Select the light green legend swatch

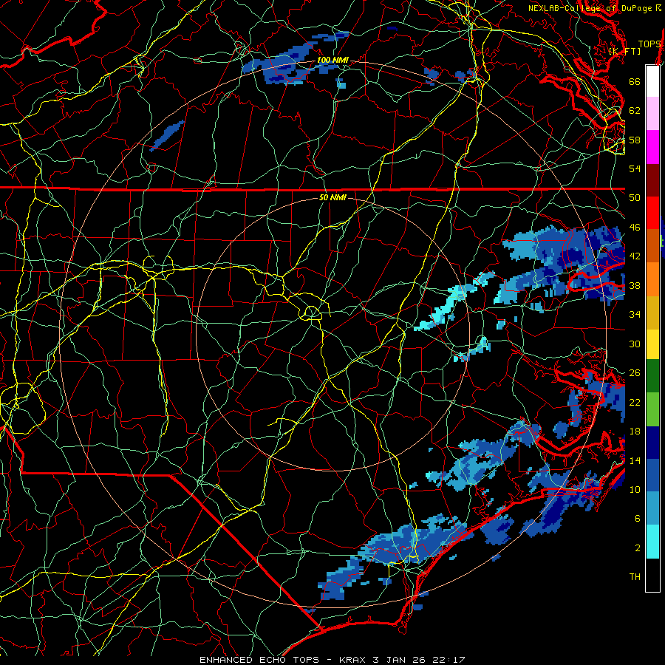[652, 409]
